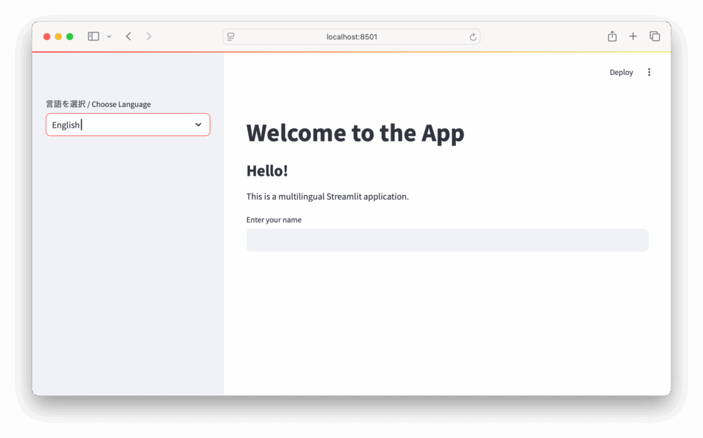The image size is (703, 438).
Task: Open the sidebar options arrow beside sidebar icon
Action: 109,36
